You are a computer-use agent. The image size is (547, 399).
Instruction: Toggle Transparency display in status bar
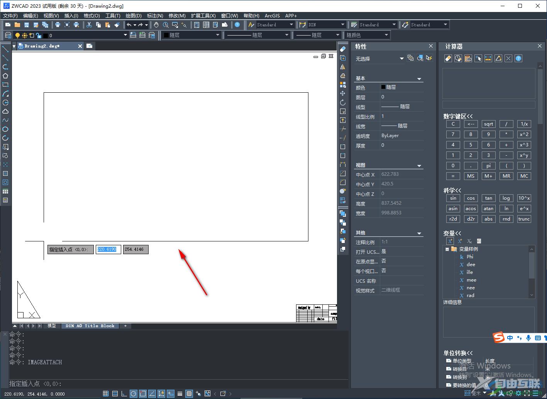click(189, 394)
